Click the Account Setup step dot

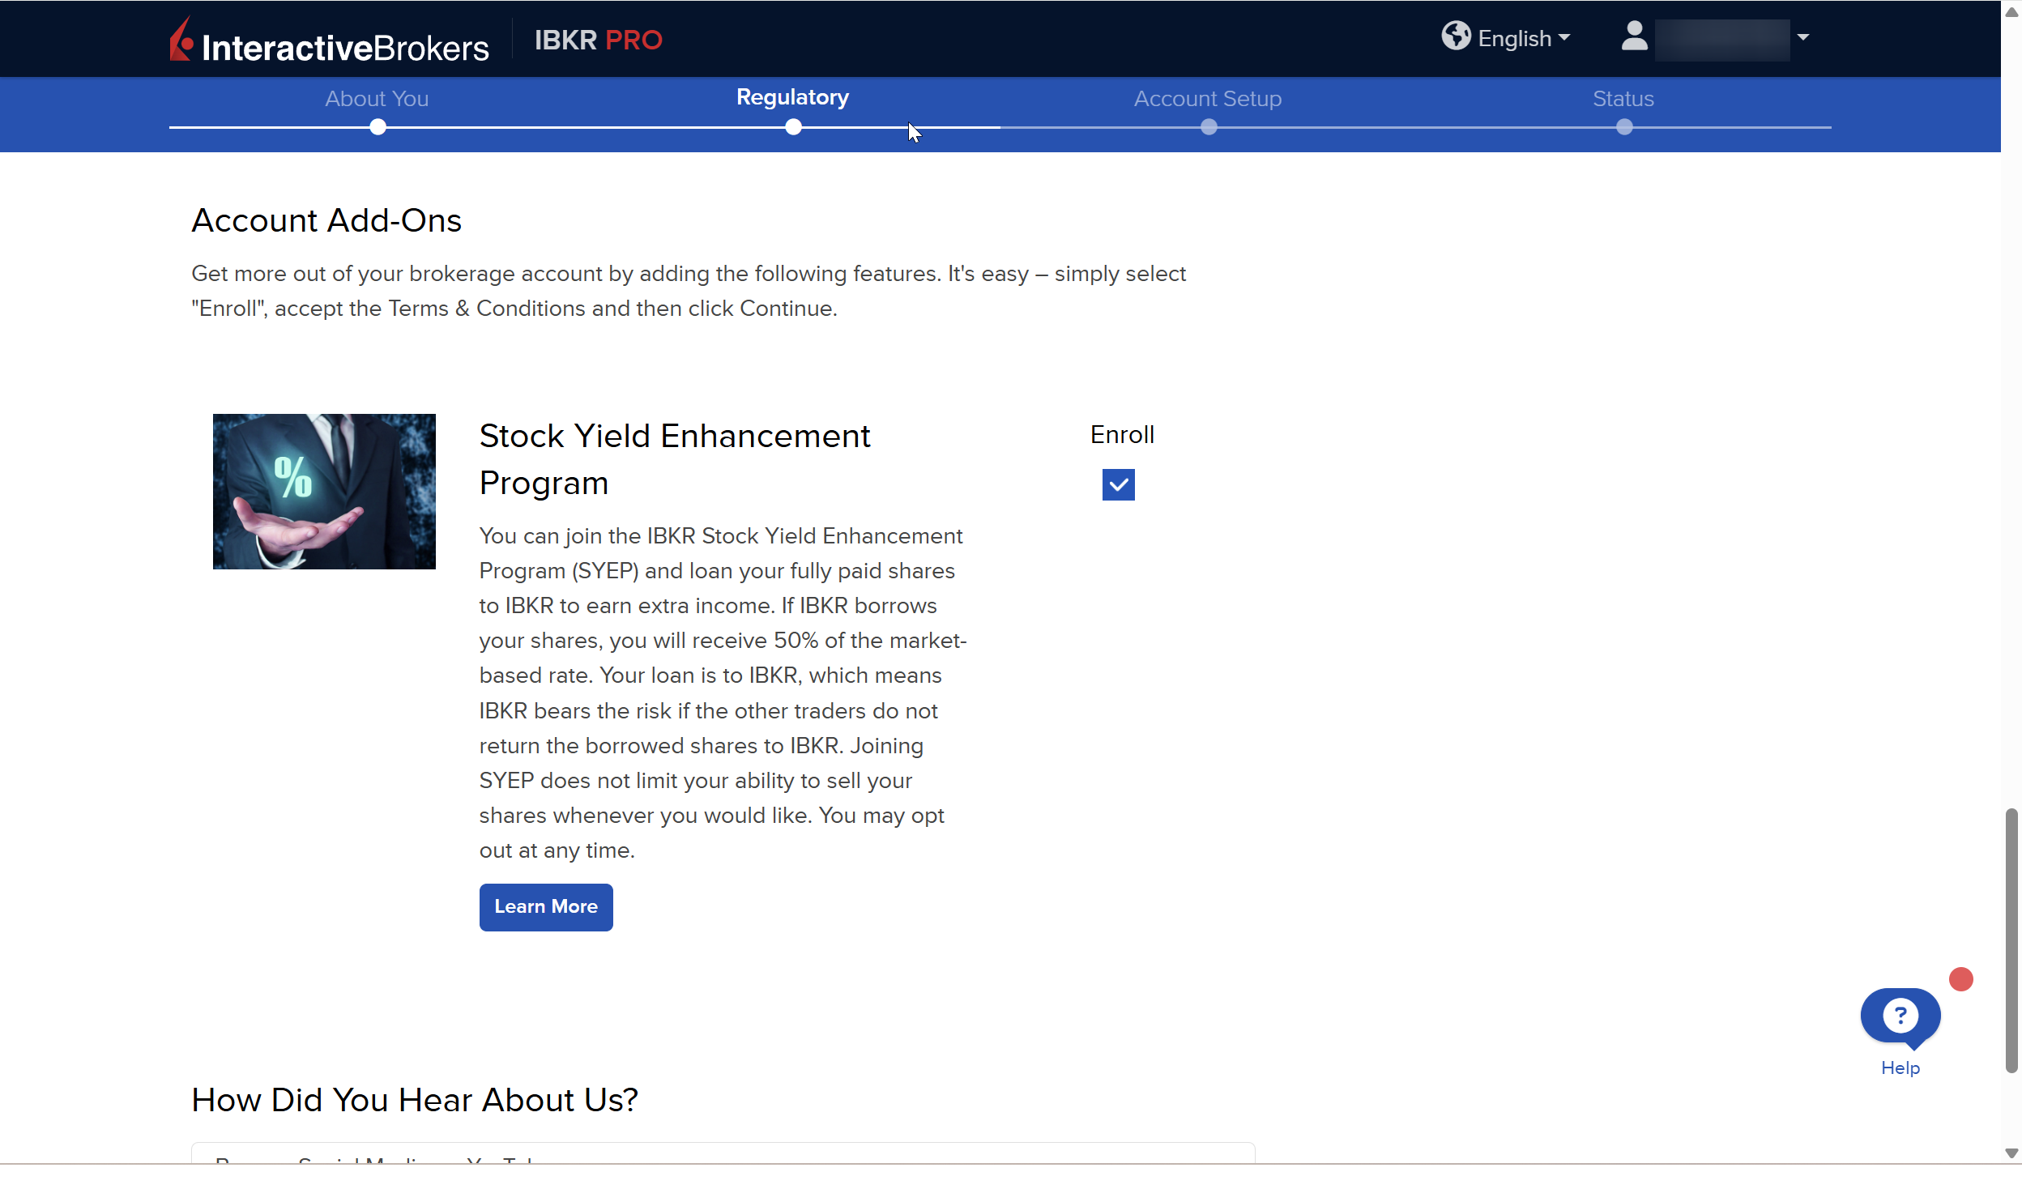coord(1208,127)
